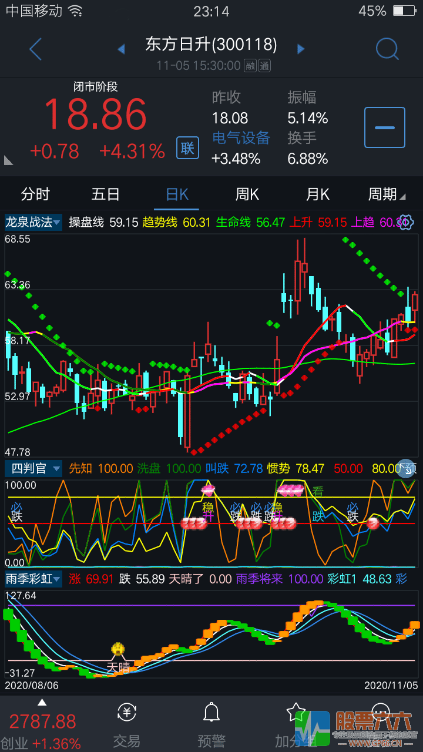Click the 惯势 indicator label

(x=279, y=468)
